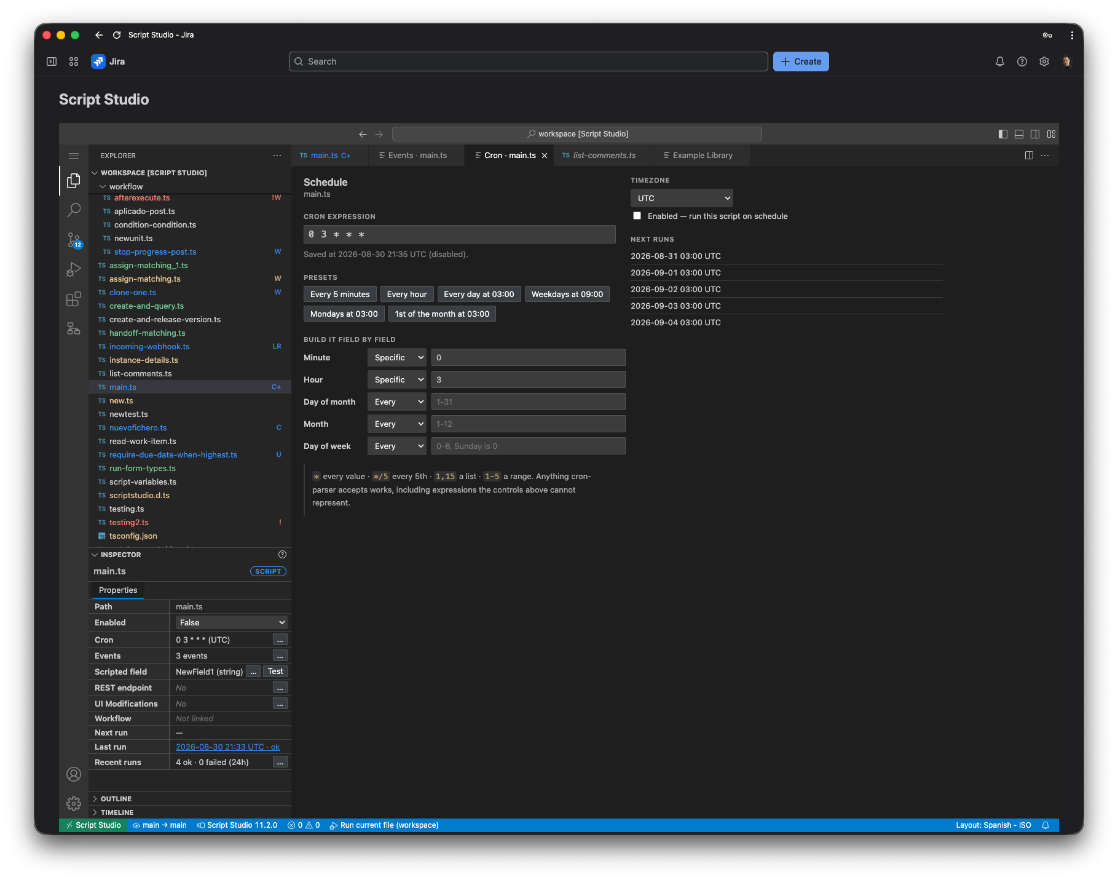Toggle secondary side bar layout icon
The height and width of the screenshot is (880, 1118).
[x=1035, y=134]
